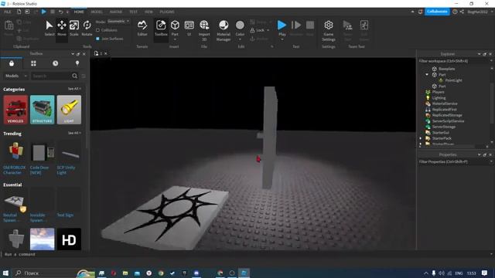Screen dimensions: 495x278
Task: Click the ENG language indicator in system tray
Action: (x=459, y=273)
